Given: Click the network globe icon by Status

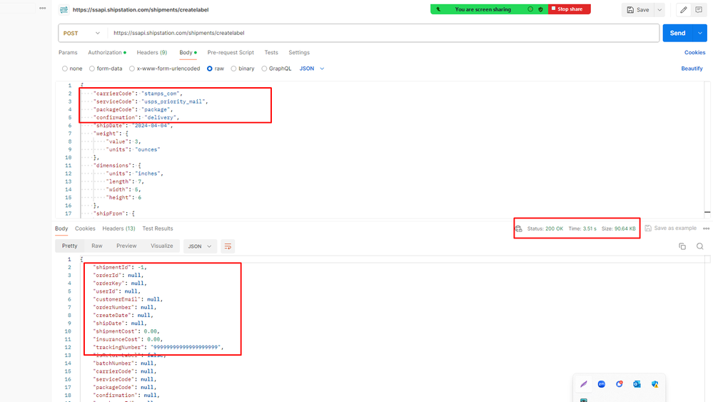Looking at the screenshot, I should [x=519, y=228].
